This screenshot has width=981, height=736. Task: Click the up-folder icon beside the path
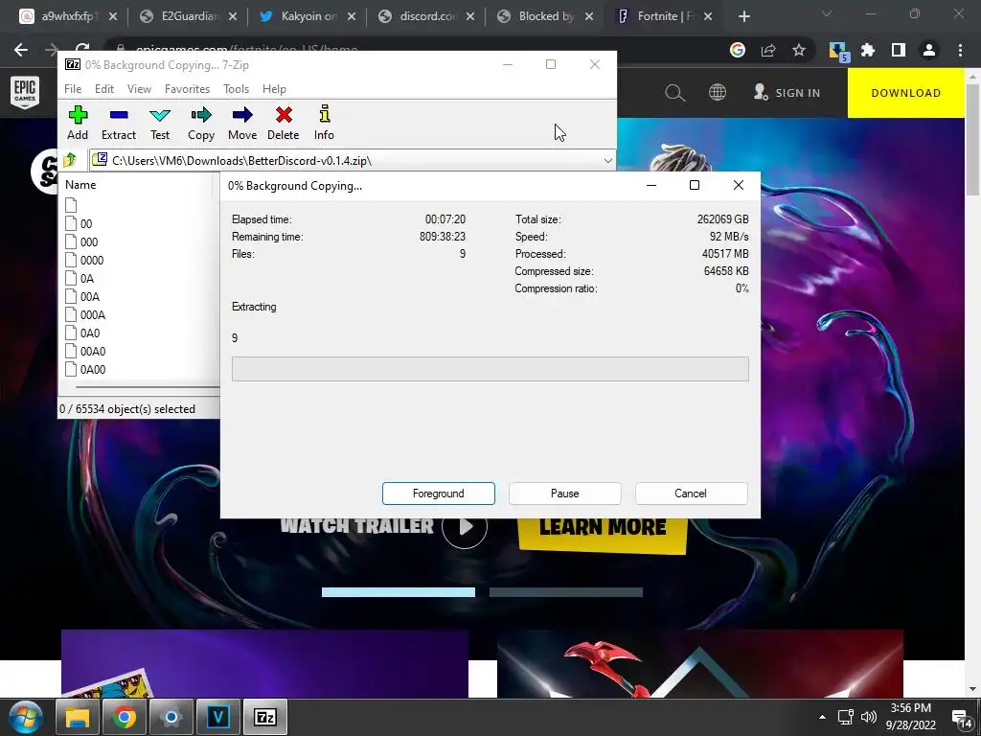tap(69, 160)
